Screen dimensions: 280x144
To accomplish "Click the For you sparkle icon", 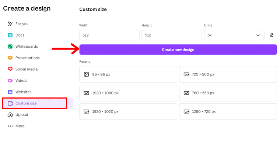I will click(10, 23).
